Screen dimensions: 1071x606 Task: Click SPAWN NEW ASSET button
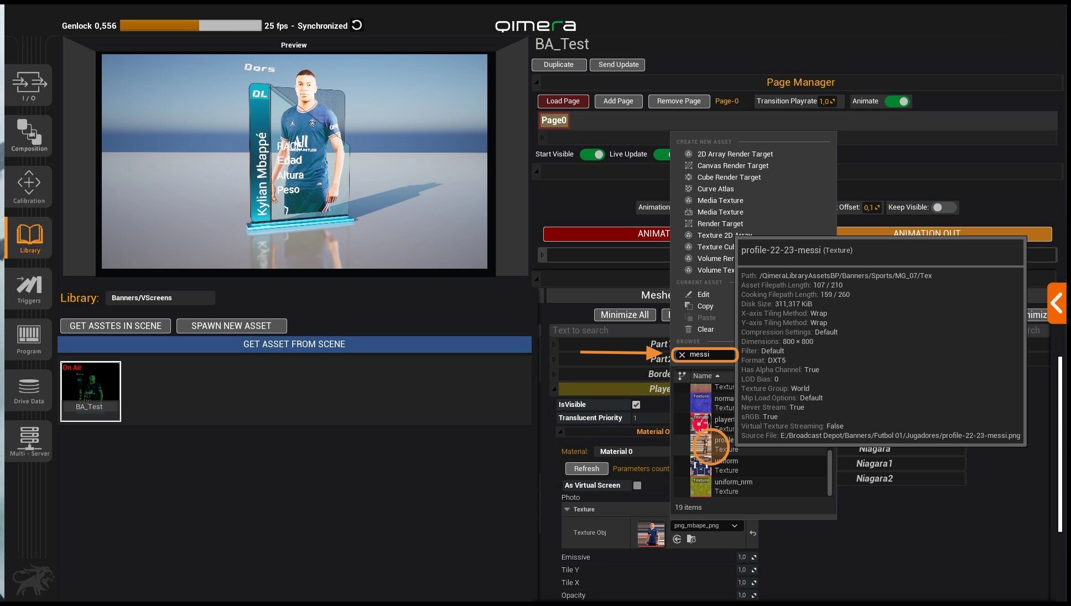coord(231,326)
